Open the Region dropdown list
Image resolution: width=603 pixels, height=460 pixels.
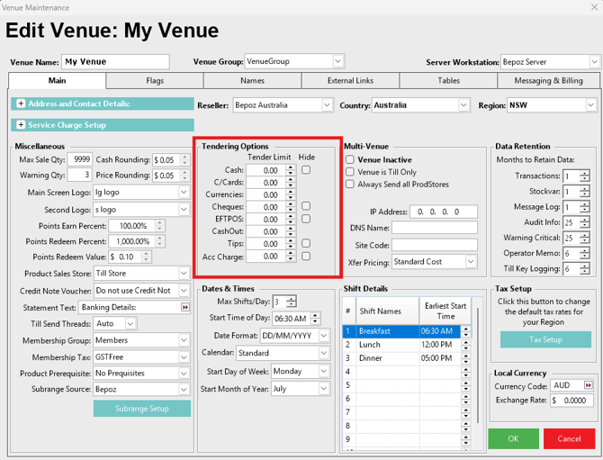click(591, 105)
